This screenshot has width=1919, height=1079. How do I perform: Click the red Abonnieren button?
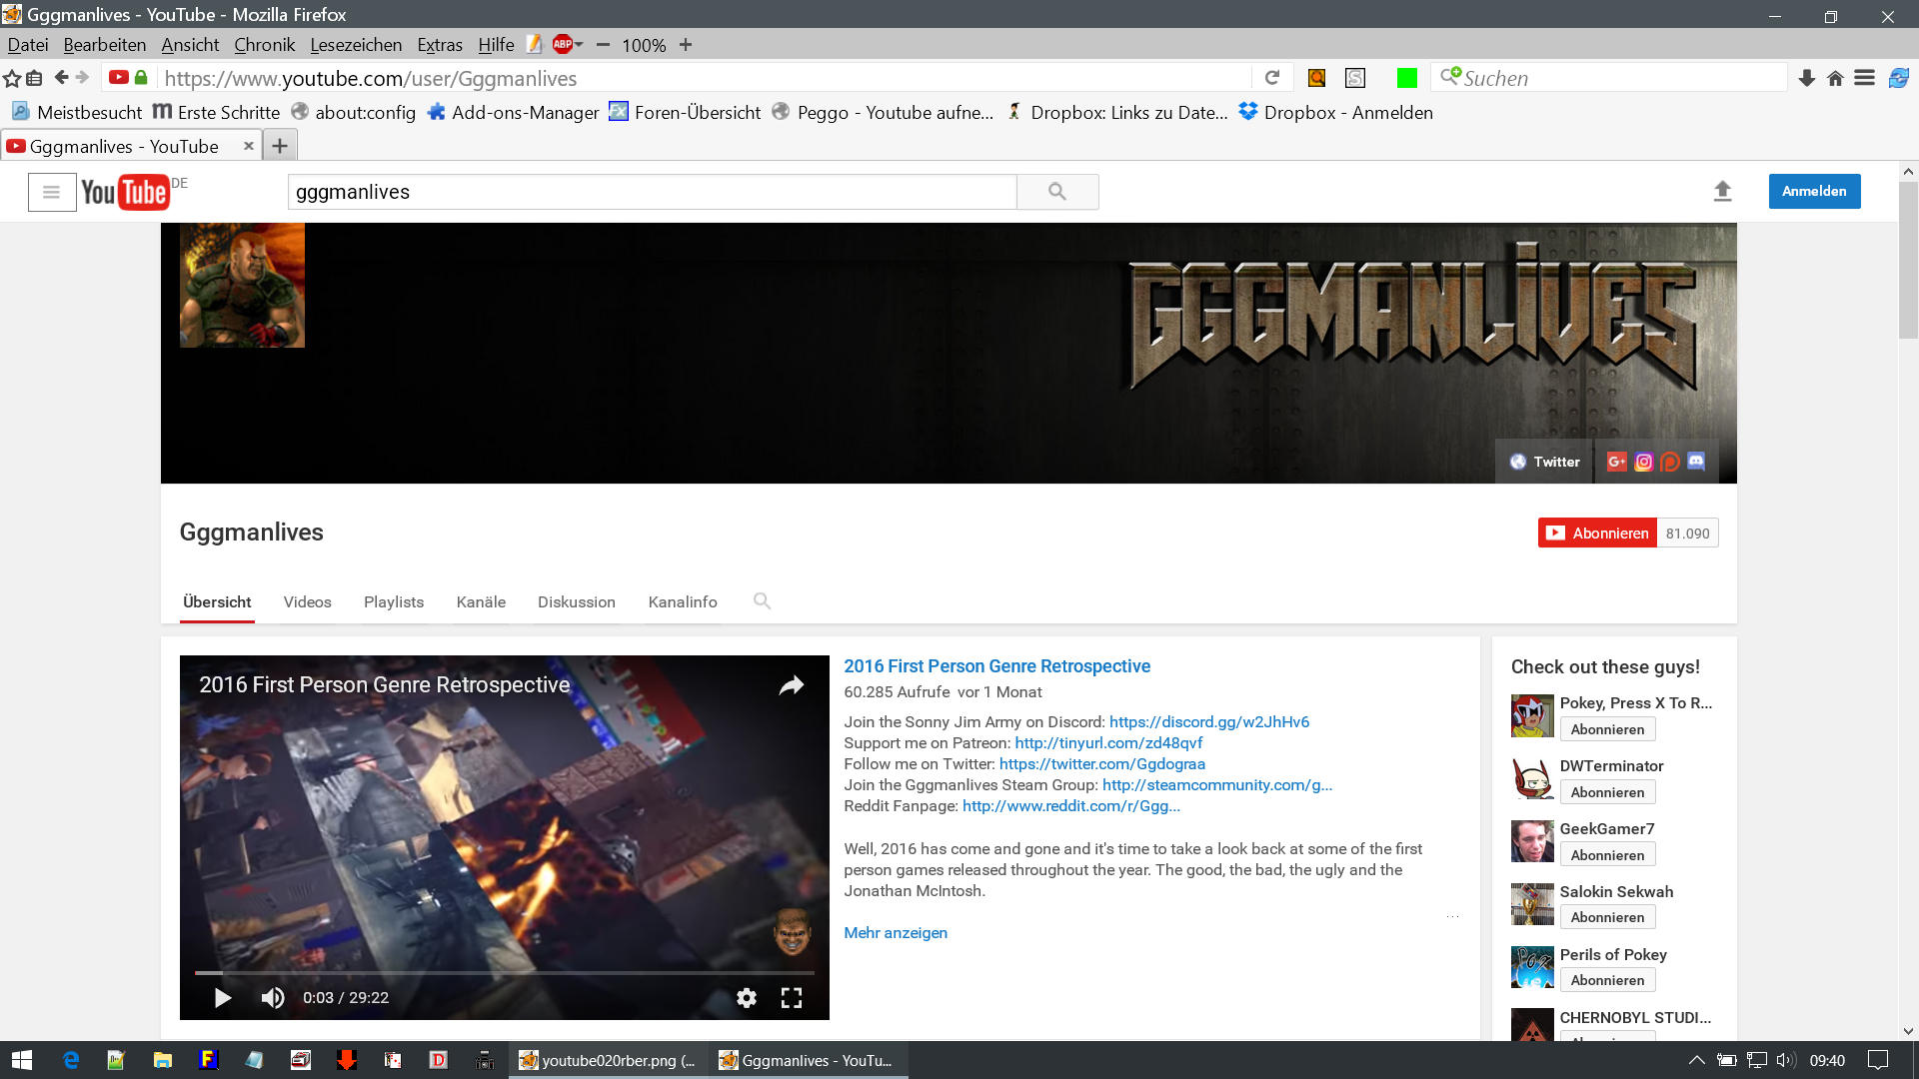[x=1597, y=533]
